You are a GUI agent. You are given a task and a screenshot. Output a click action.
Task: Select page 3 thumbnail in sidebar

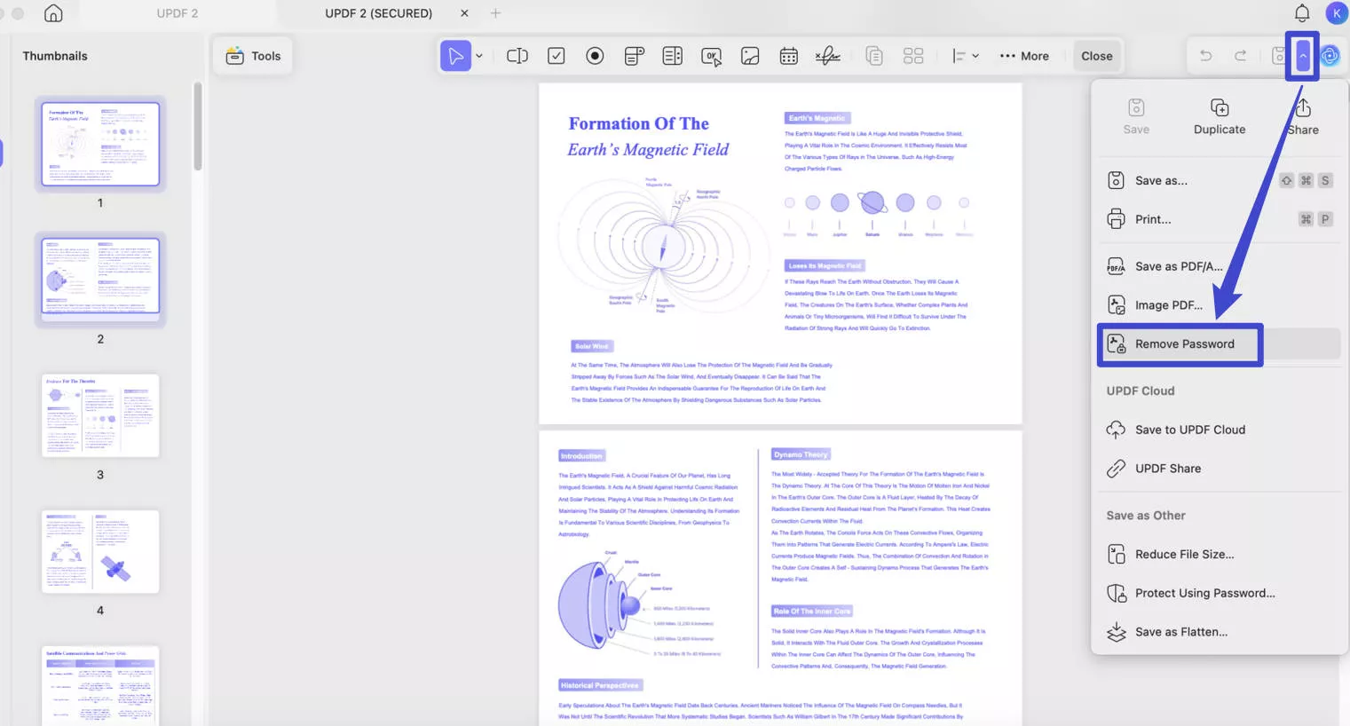click(100, 414)
